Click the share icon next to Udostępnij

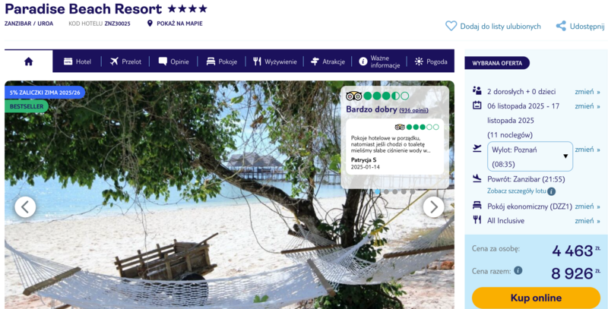point(561,26)
